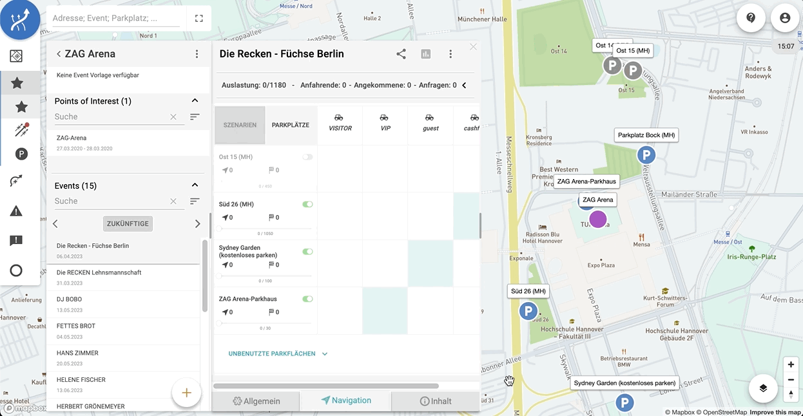Image resolution: width=803 pixels, height=416 pixels.
Task: Adjust the Süd 26 (MH) capacity slider
Action: pyautogui.click(x=266, y=228)
